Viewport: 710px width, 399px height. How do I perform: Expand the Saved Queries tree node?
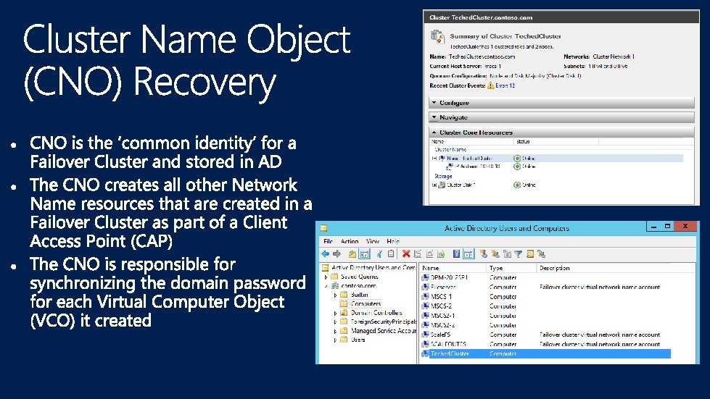tap(326, 277)
